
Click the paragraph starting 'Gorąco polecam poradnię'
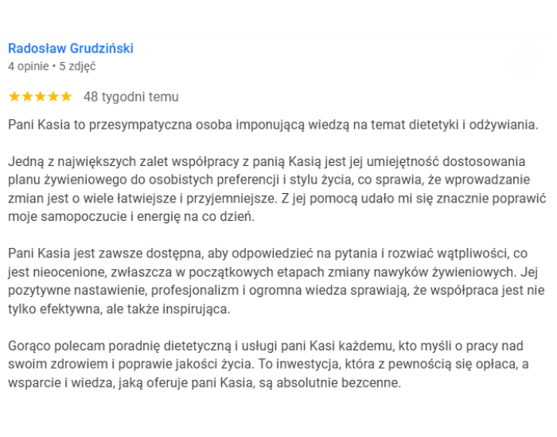(269, 364)
